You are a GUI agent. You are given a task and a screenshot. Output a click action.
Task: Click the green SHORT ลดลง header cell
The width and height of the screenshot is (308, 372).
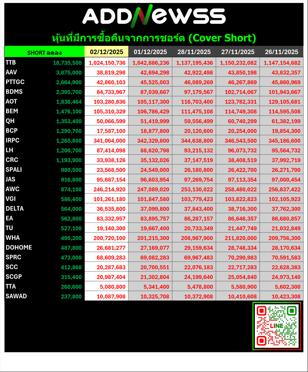coord(45,52)
